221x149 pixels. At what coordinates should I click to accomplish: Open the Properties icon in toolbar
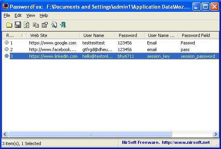(45, 25)
